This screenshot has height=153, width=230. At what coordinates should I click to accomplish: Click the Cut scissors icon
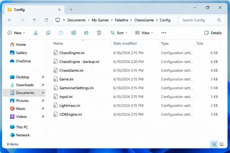click(36, 33)
